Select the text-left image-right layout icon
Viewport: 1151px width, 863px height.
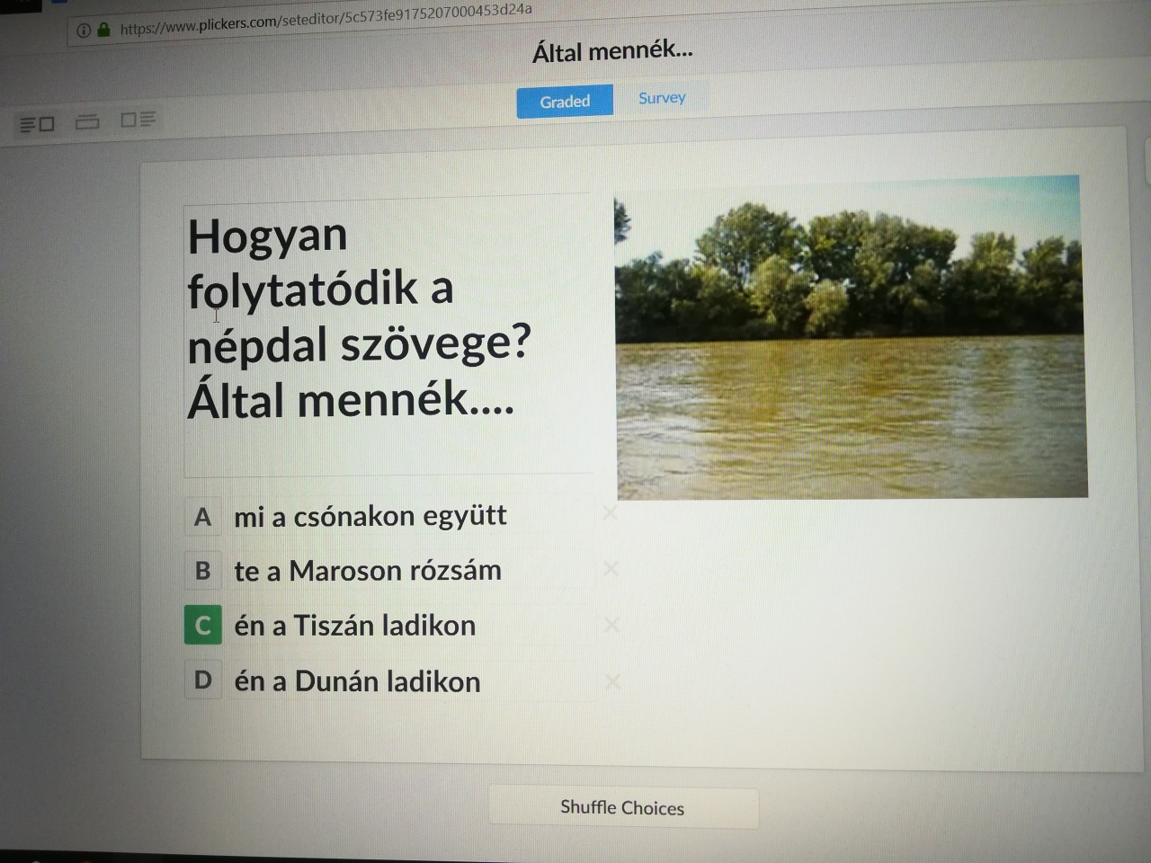tap(37, 124)
